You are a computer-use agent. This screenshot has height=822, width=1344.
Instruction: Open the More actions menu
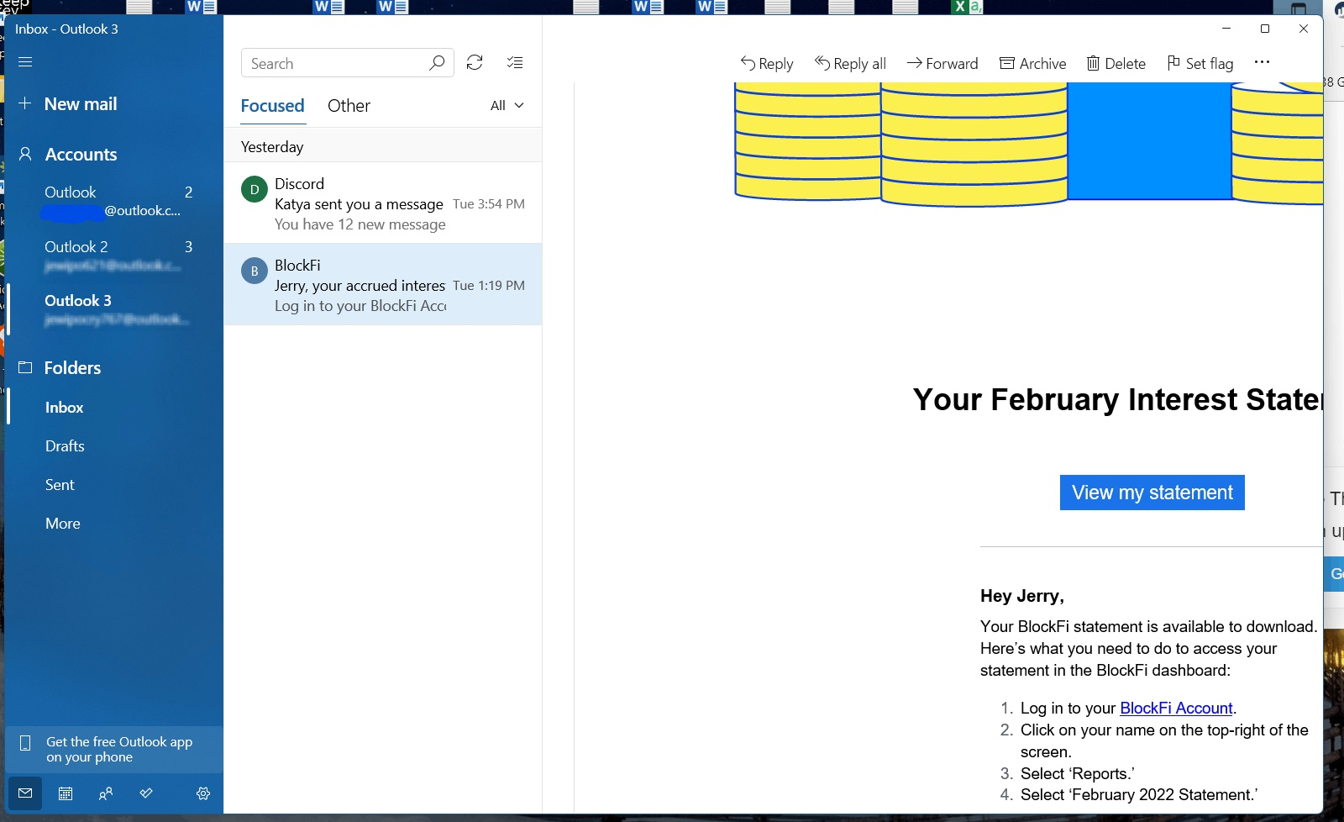coord(1263,62)
